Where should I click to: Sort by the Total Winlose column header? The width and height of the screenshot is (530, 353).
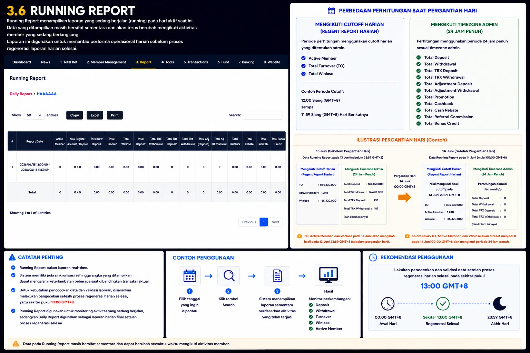[126, 141]
